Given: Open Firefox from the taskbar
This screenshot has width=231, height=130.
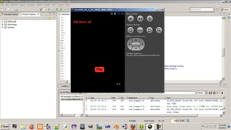Looking at the screenshot, I should pos(133,126).
